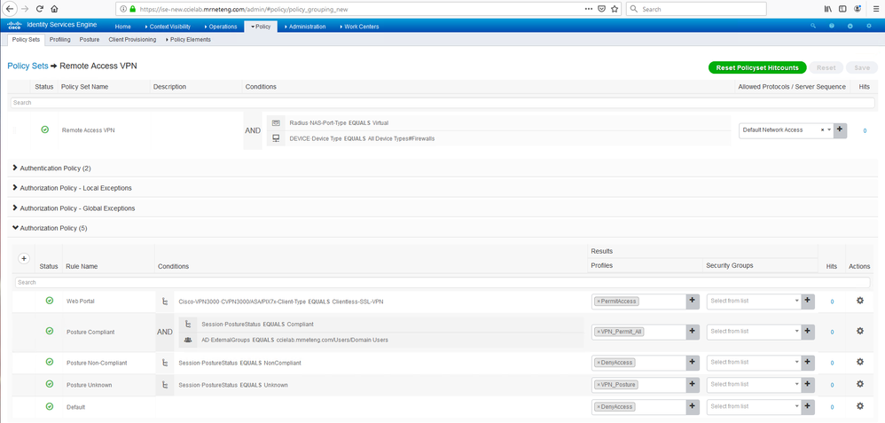This screenshot has height=423, width=885.
Task: Open gear actions for Posture Compliant rule
Action: (x=859, y=331)
